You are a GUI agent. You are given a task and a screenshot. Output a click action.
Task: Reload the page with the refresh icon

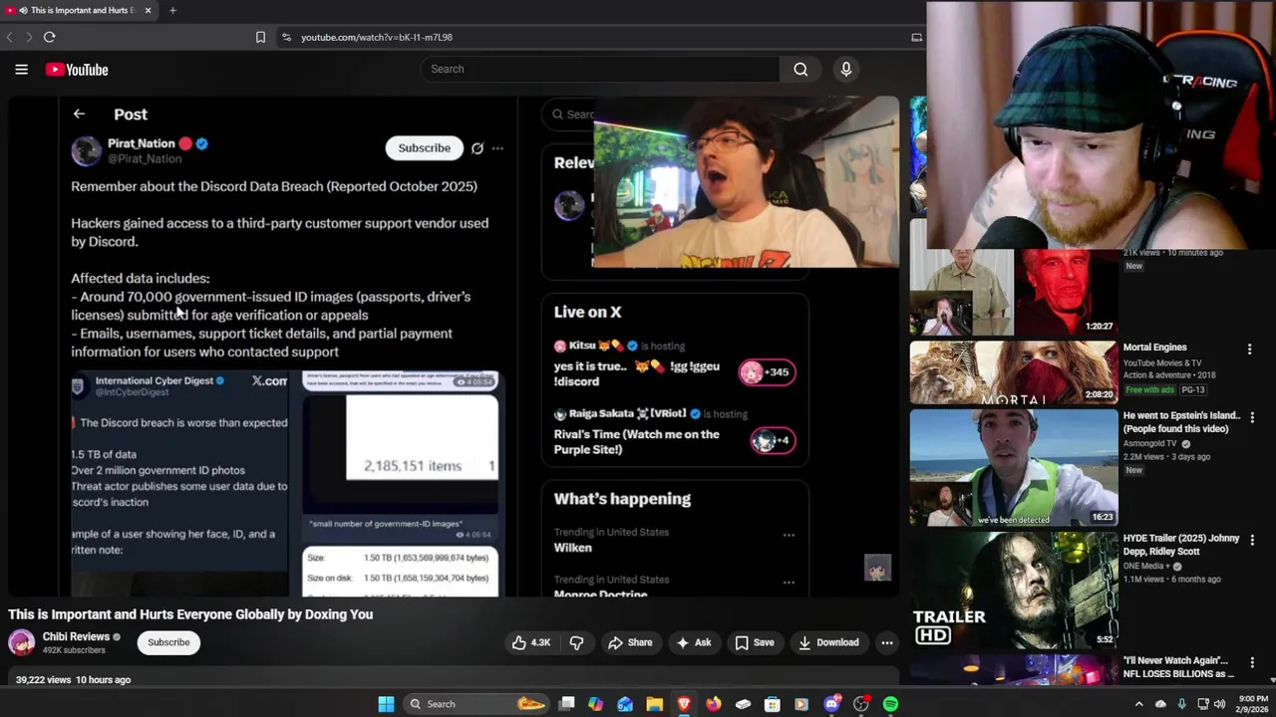point(49,37)
